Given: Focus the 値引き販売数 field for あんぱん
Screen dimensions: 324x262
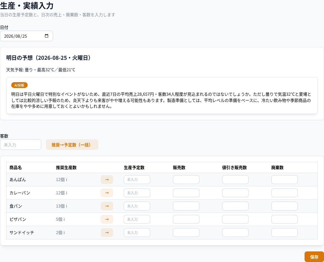Looking at the screenshot, I should [x=235, y=180].
